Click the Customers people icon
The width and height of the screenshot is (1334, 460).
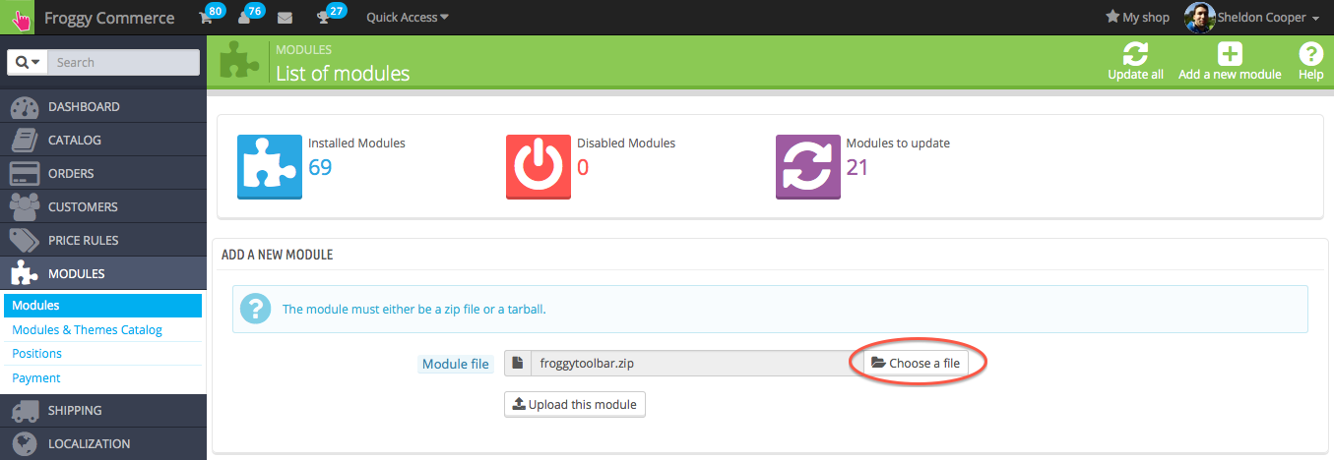click(24, 206)
